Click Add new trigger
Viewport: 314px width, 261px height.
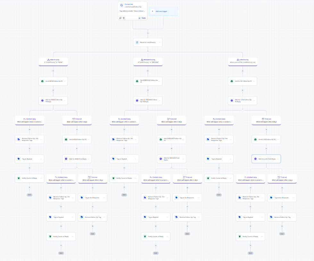pyautogui.click(x=163, y=11)
